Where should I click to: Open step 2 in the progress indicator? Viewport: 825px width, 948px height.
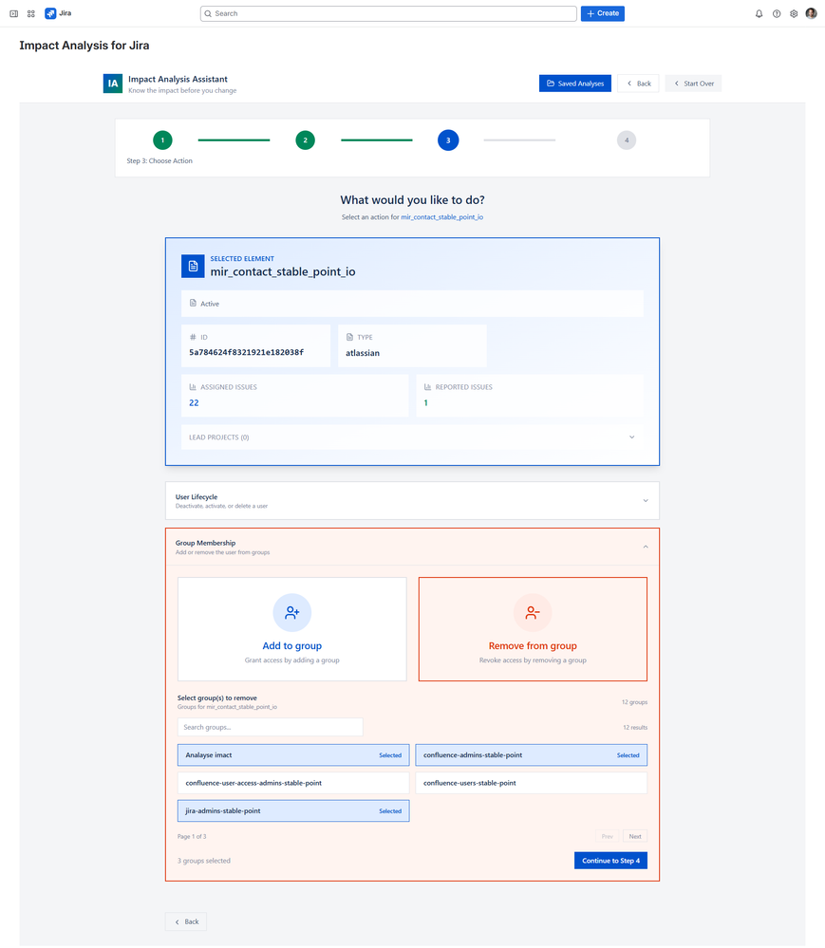(305, 139)
